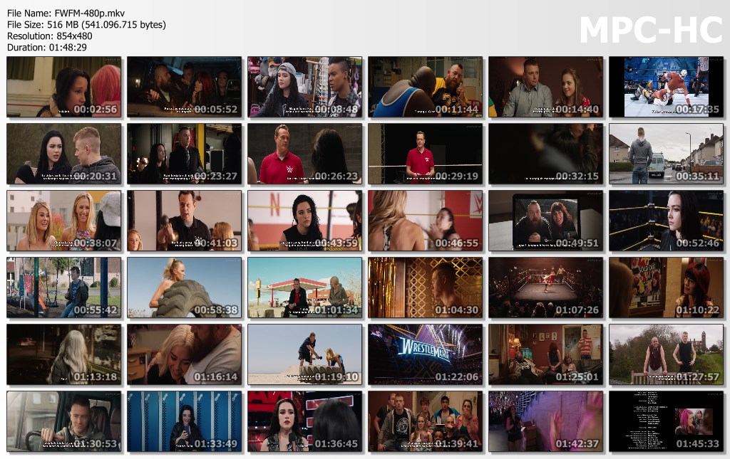Click the text 'File Name: FWFM-480p.mkv'
Viewport: 730px width, 459px height.
click(x=66, y=13)
